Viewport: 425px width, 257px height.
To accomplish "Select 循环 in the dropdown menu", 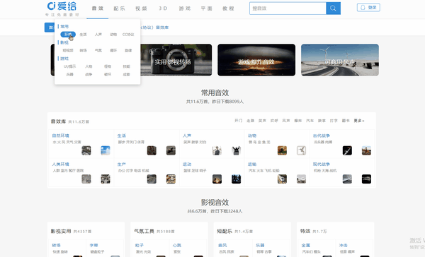I will tap(113, 50).
